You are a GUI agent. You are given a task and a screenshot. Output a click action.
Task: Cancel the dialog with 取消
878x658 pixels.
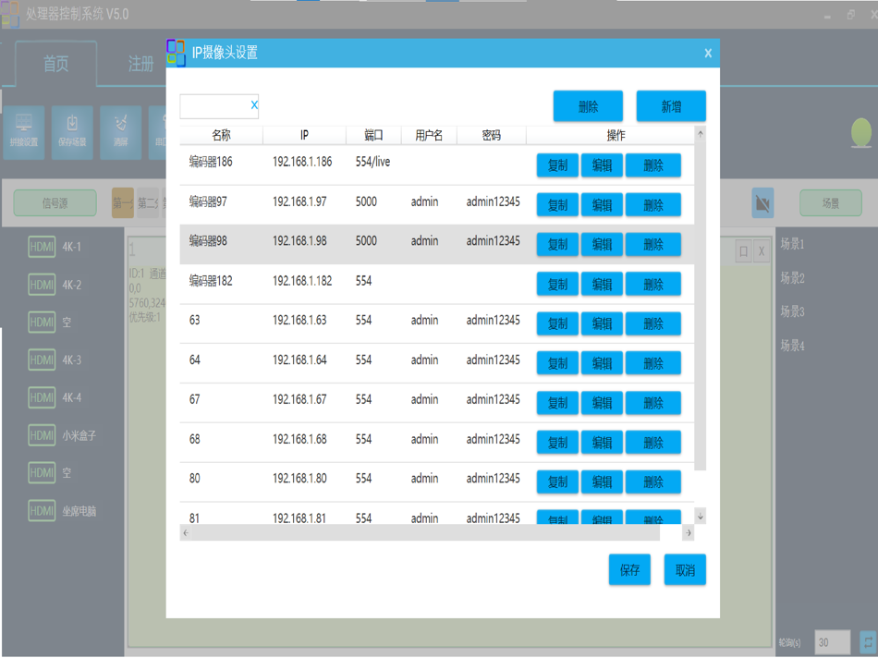685,569
